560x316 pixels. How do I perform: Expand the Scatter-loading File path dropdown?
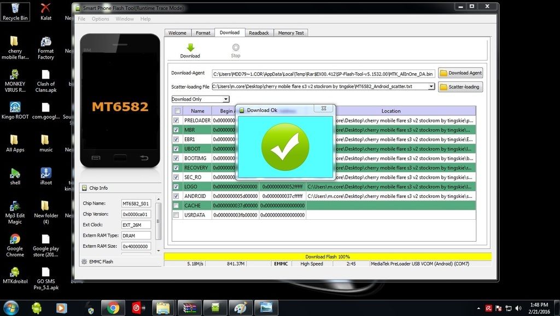(x=431, y=86)
